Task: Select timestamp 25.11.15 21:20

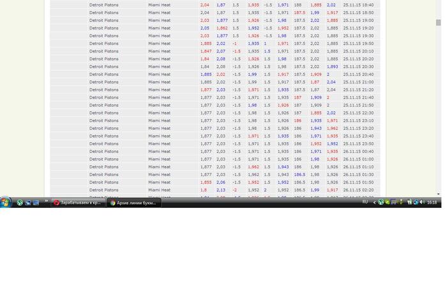Action: (x=358, y=90)
